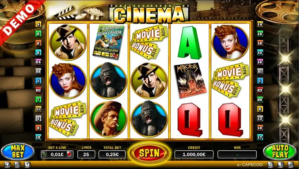Select payline 14 marker on the right
Viewport: 299px width, 169px height.
260,24
